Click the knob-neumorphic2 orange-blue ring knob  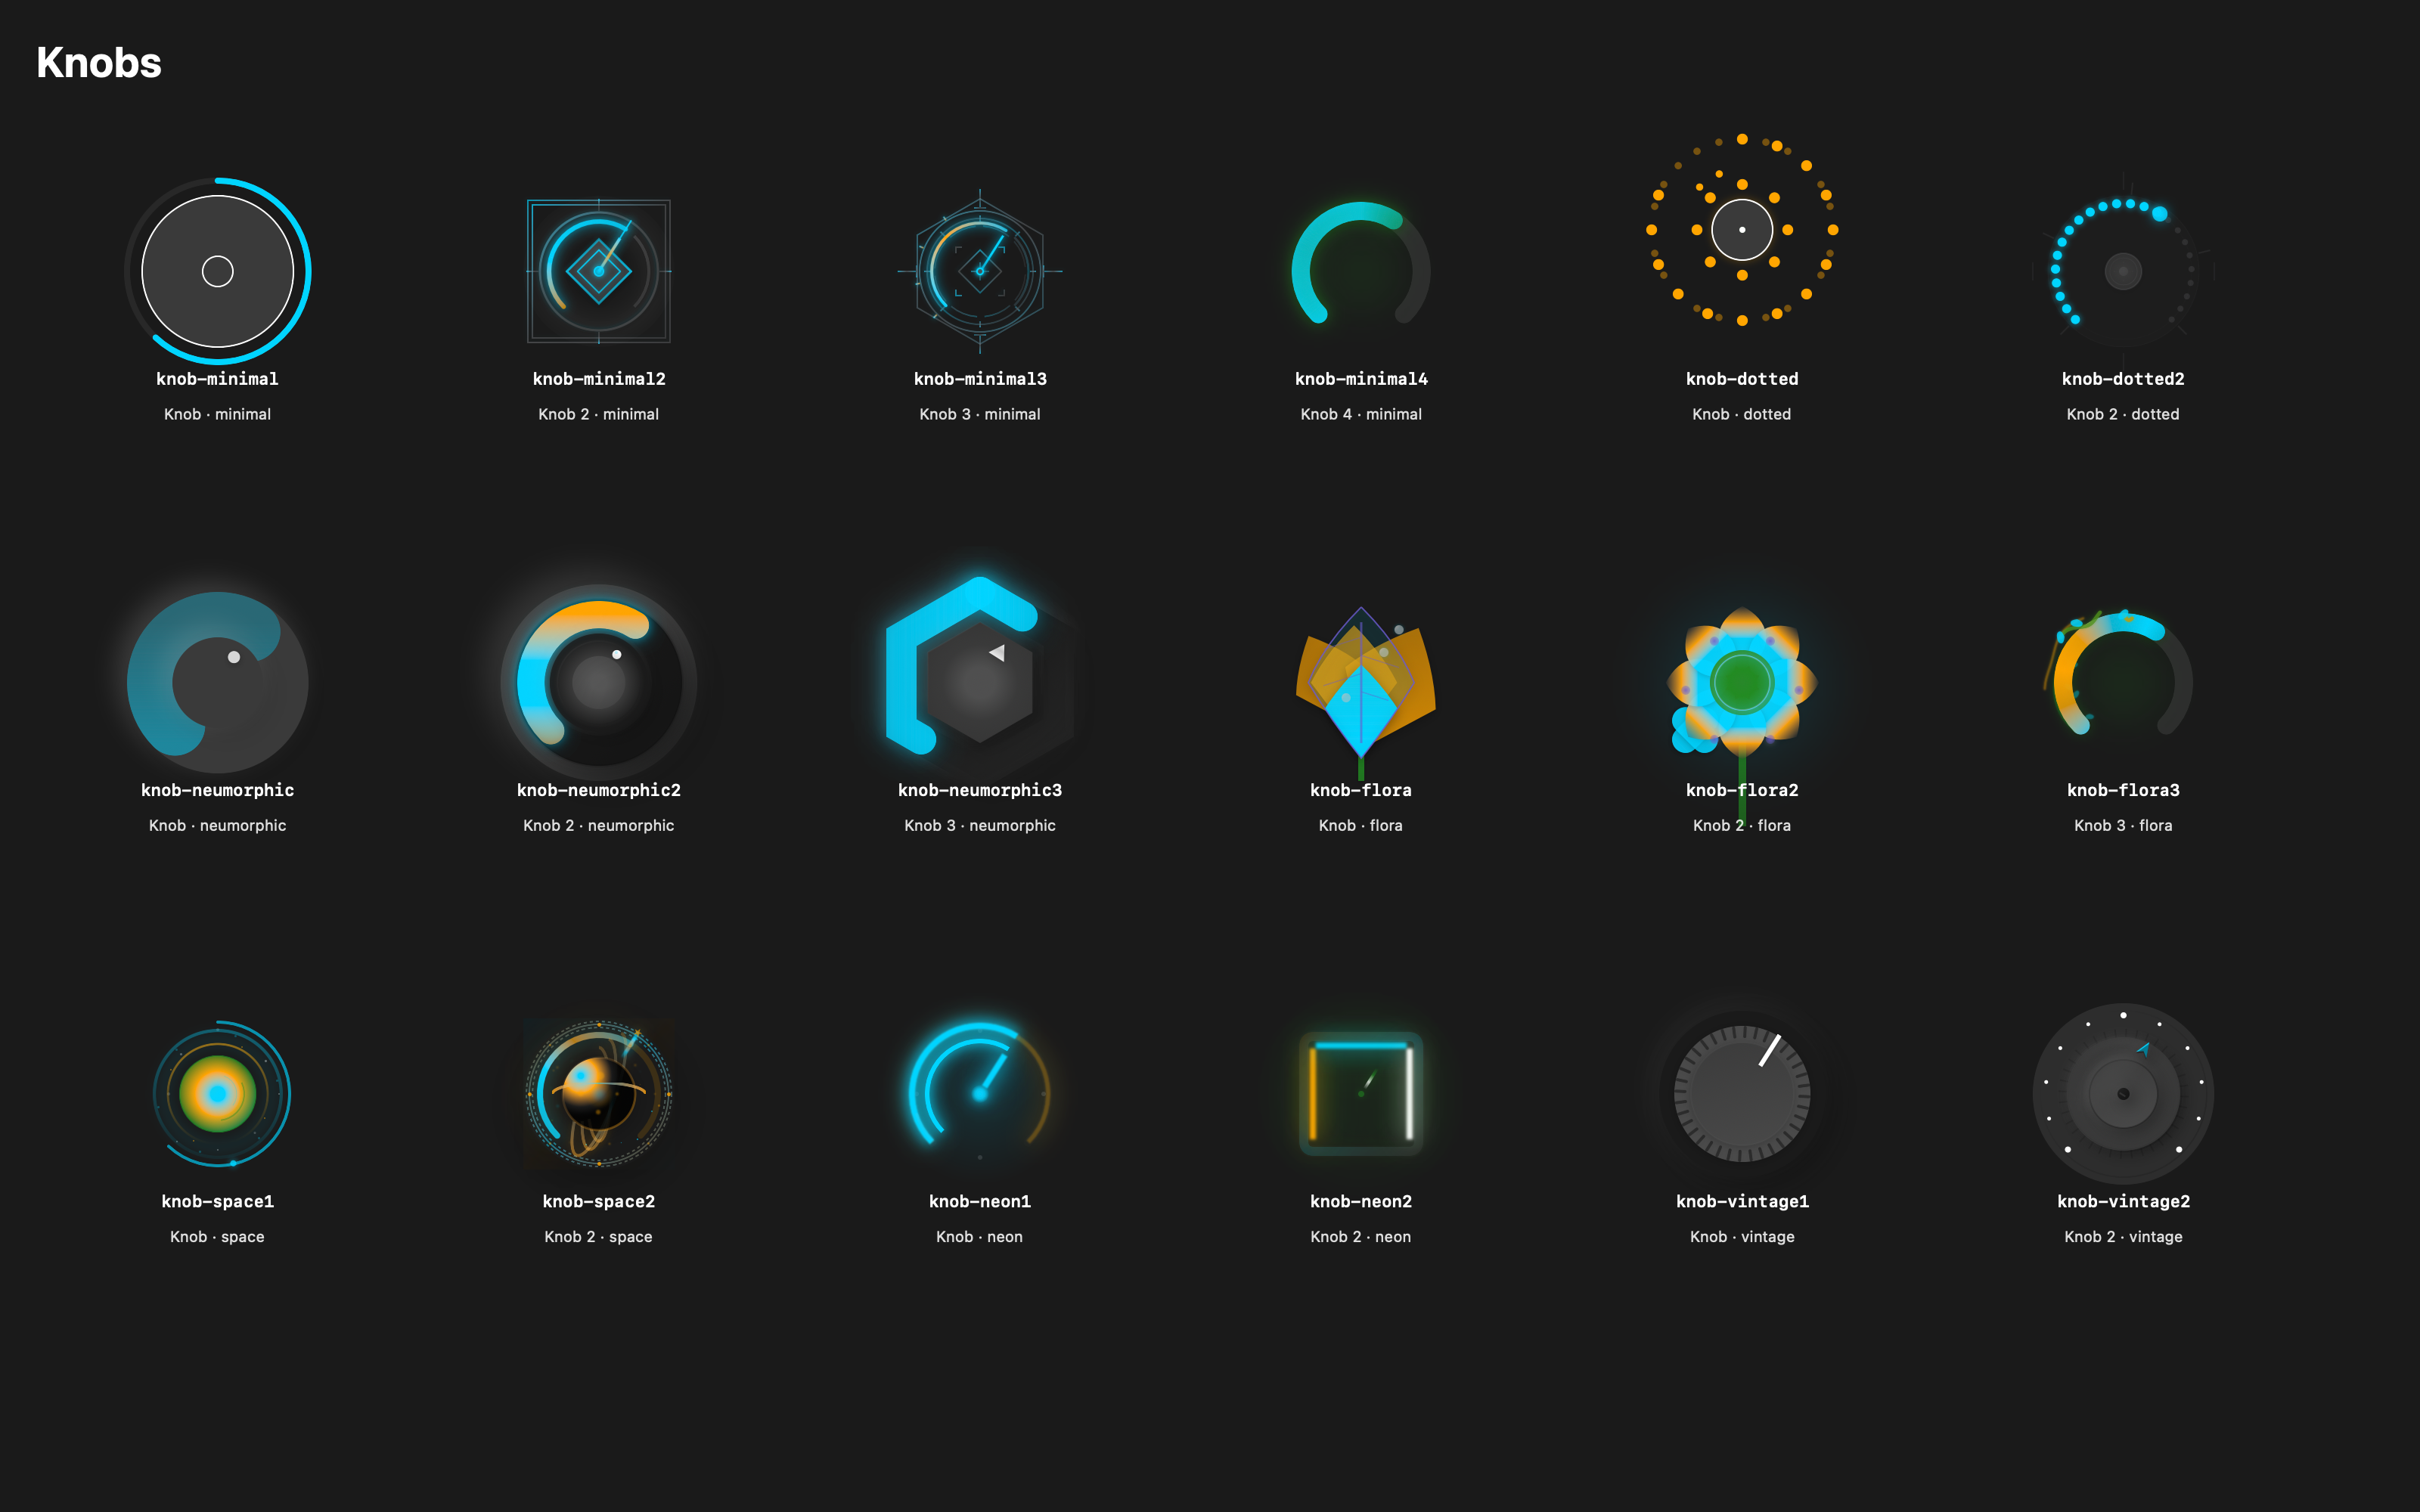[x=599, y=682]
